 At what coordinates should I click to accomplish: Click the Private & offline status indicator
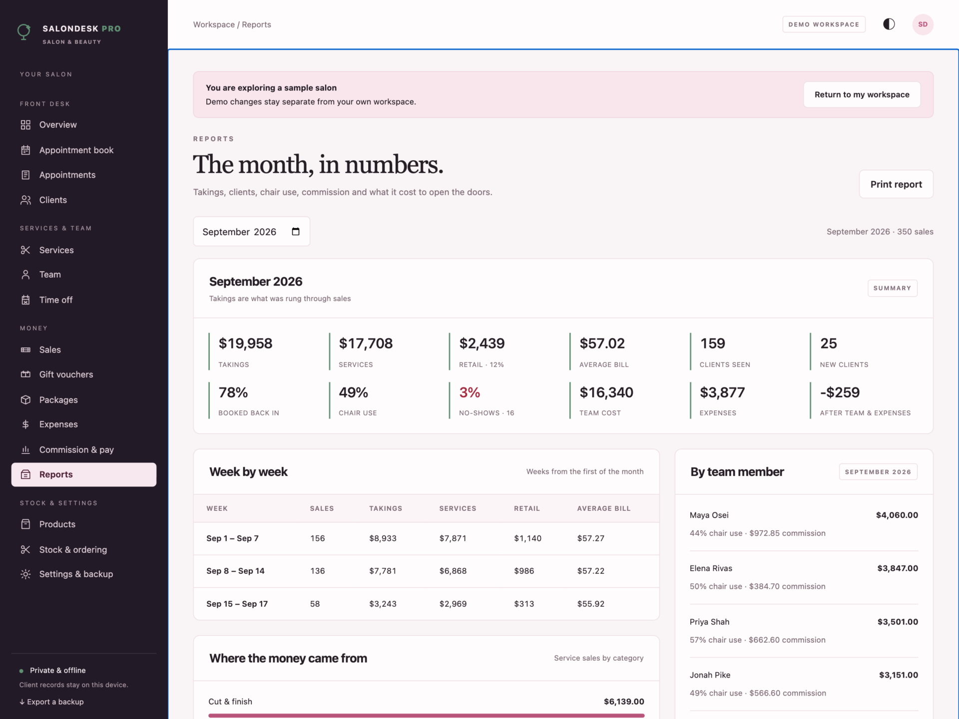(52, 670)
